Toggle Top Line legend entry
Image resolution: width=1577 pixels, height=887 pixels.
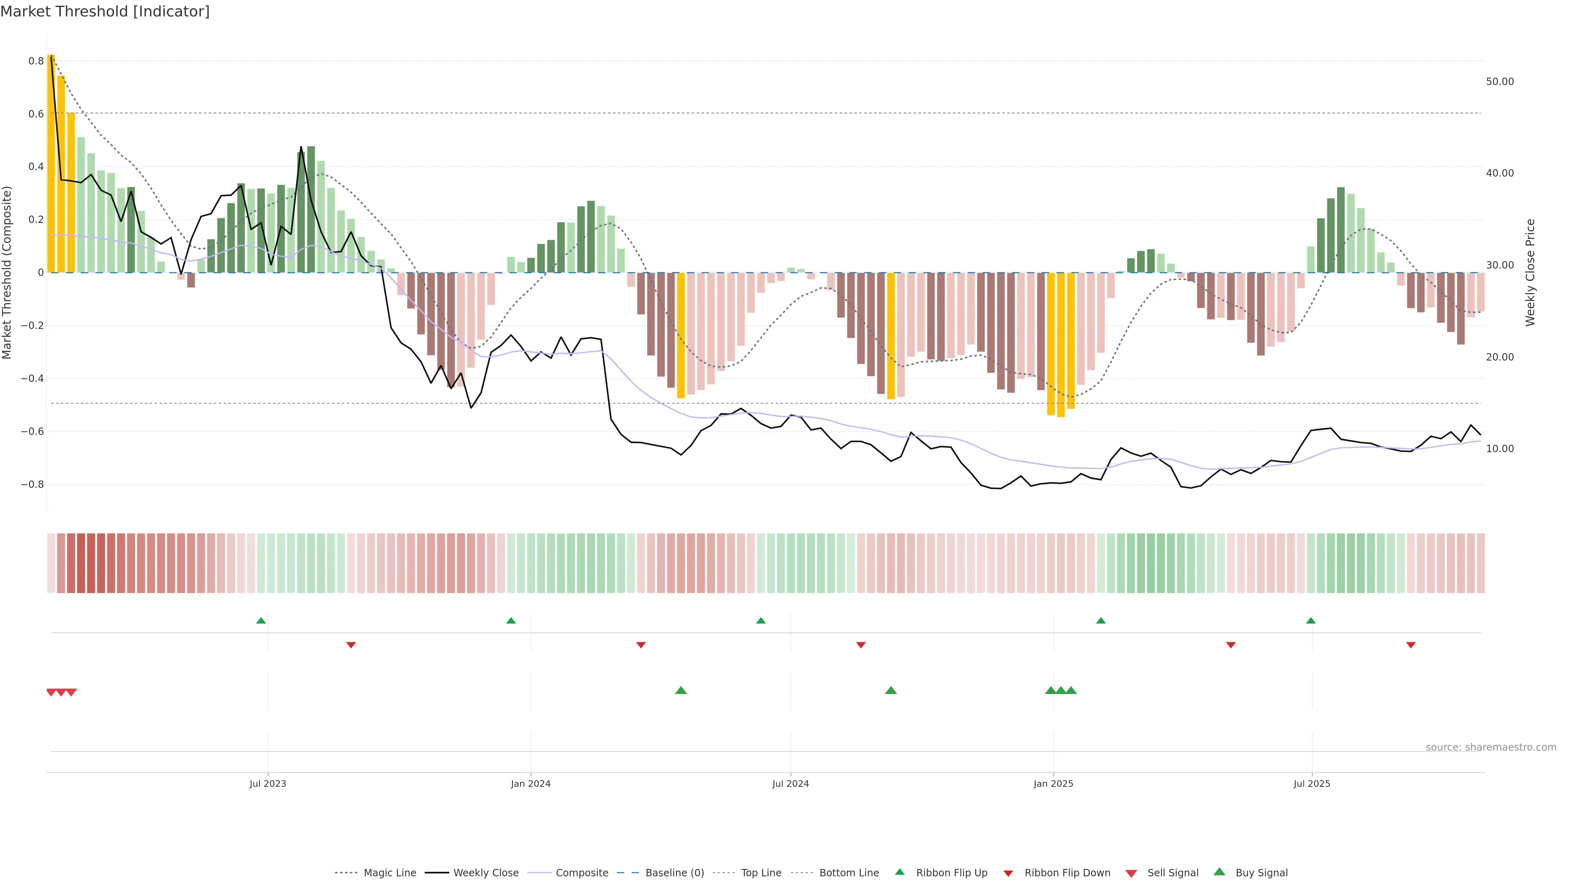761,873
